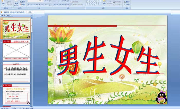Click the Shrink Font icon
180x109 pixels.
[48, 1]
